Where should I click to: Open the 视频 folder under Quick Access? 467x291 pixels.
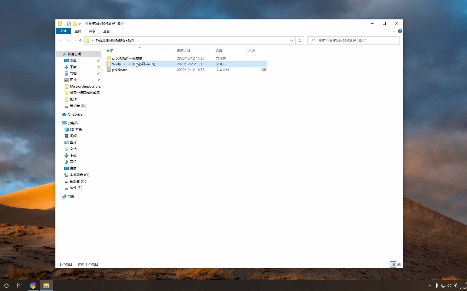73,99
